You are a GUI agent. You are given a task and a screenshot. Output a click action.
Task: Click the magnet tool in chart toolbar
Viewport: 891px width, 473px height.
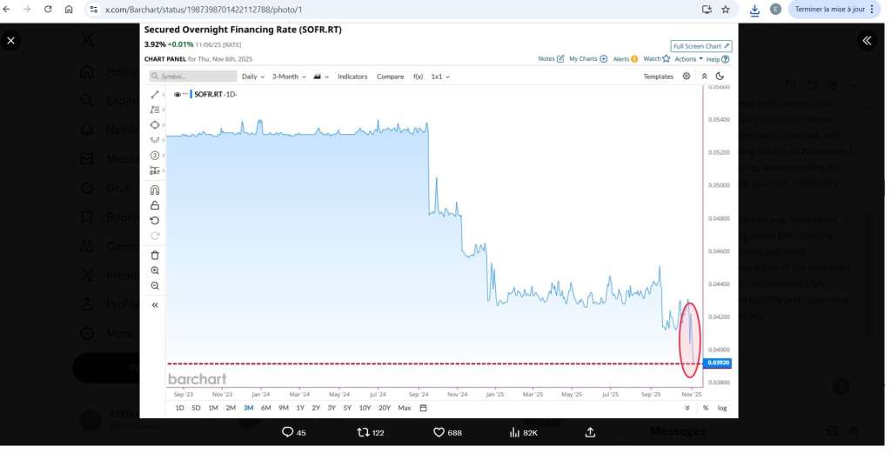click(x=155, y=190)
